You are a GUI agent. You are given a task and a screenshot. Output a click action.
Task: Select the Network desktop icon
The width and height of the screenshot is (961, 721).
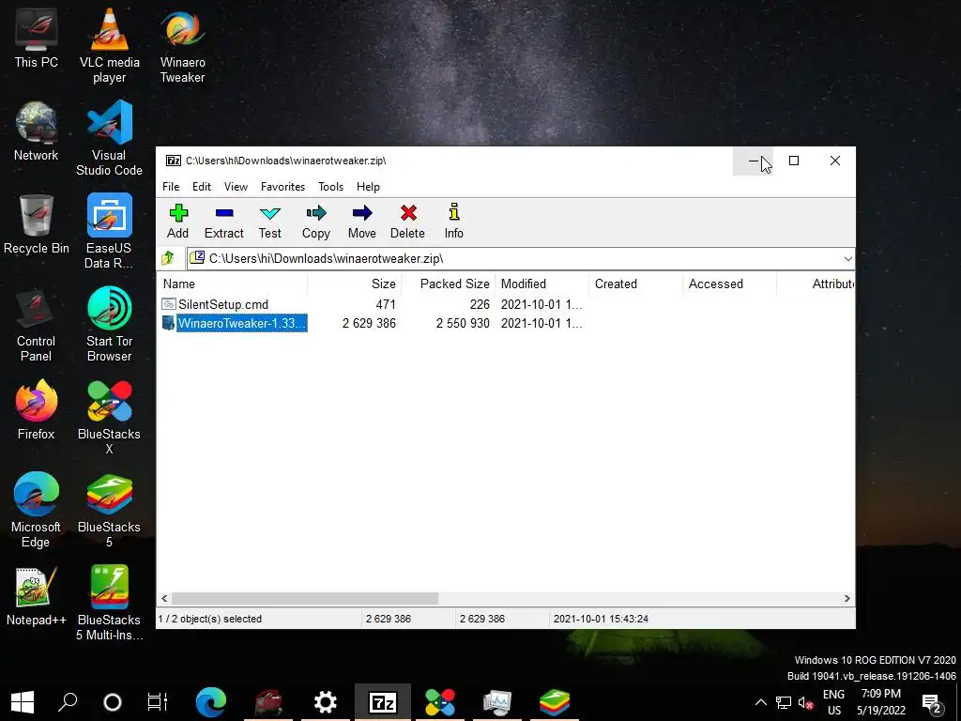point(37,131)
